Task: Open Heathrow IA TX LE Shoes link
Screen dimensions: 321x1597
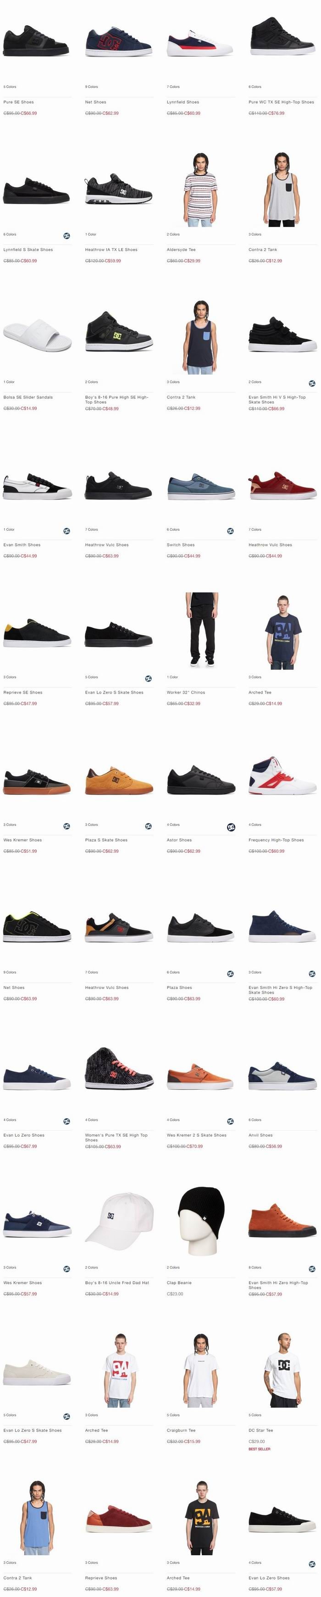Action: (111, 249)
